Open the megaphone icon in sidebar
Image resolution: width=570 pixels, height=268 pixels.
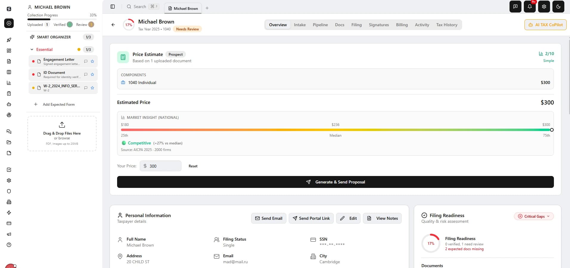point(9,234)
